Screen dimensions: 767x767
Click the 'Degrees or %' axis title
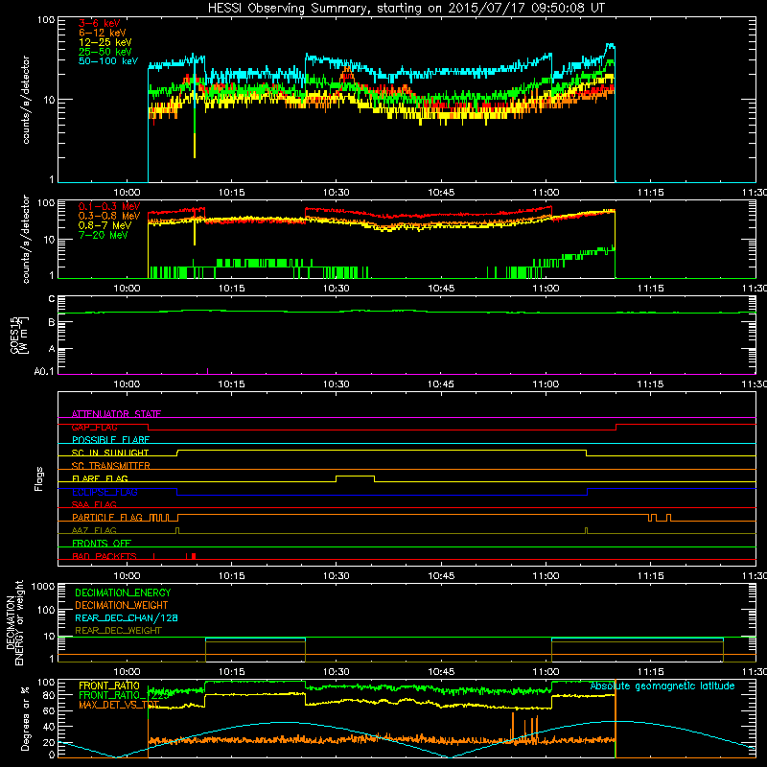pos(25,718)
